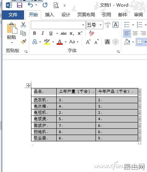Expand the bullets dropdown arrow
147x172 pixels.
coord(133,25)
